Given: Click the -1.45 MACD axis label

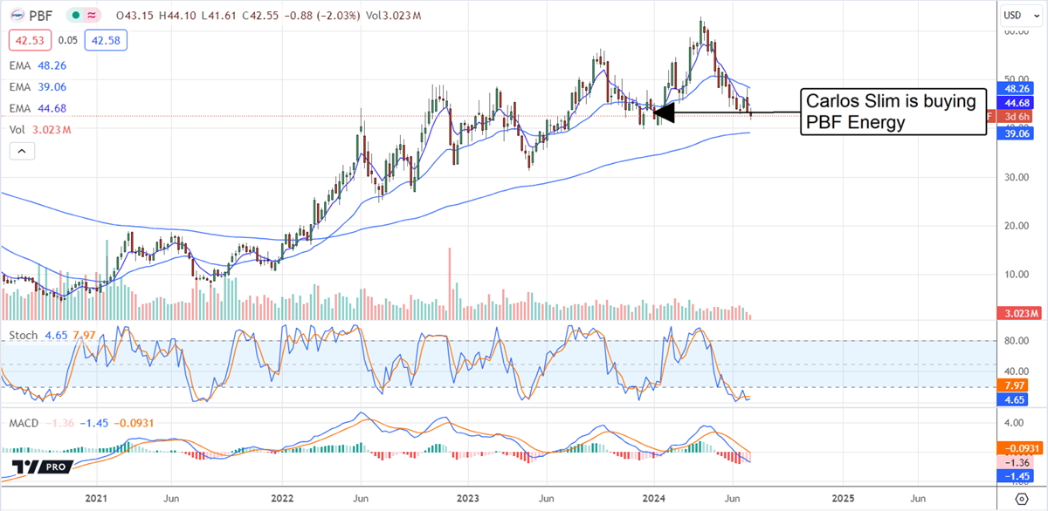Looking at the screenshot, I should [x=1016, y=476].
